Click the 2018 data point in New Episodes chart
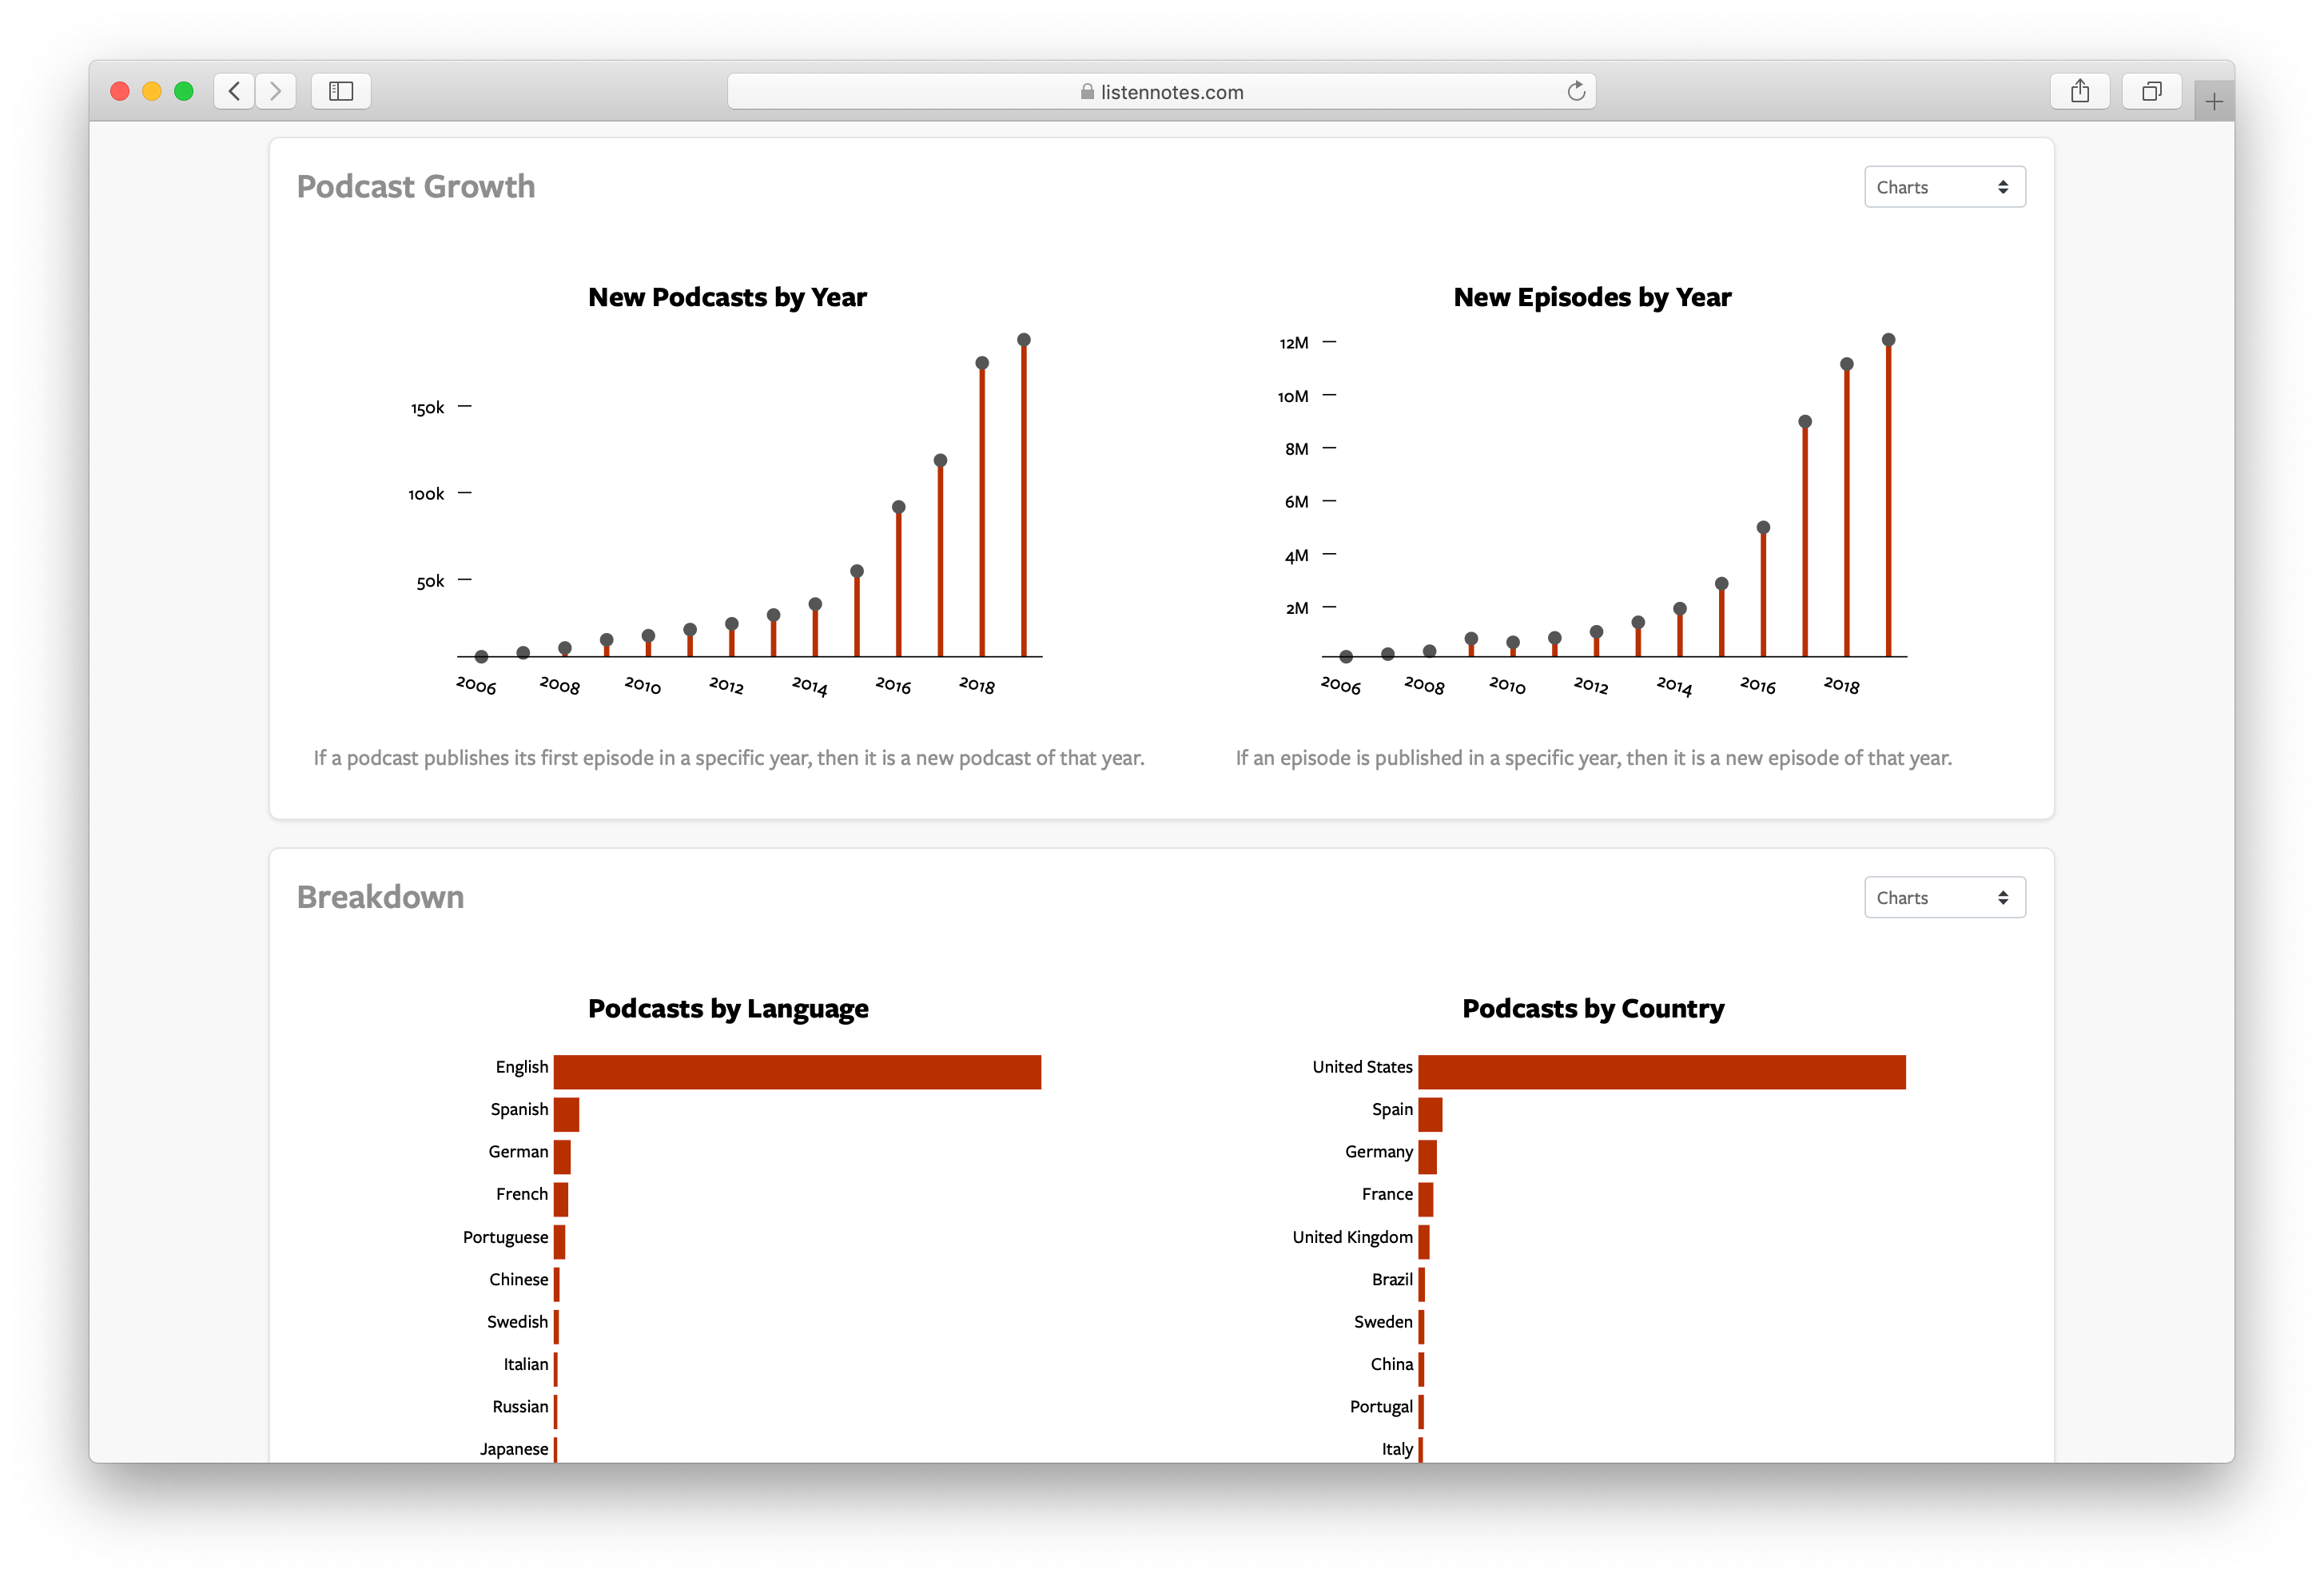Viewport: 2324px width, 1581px height. pyautogui.click(x=1847, y=364)
